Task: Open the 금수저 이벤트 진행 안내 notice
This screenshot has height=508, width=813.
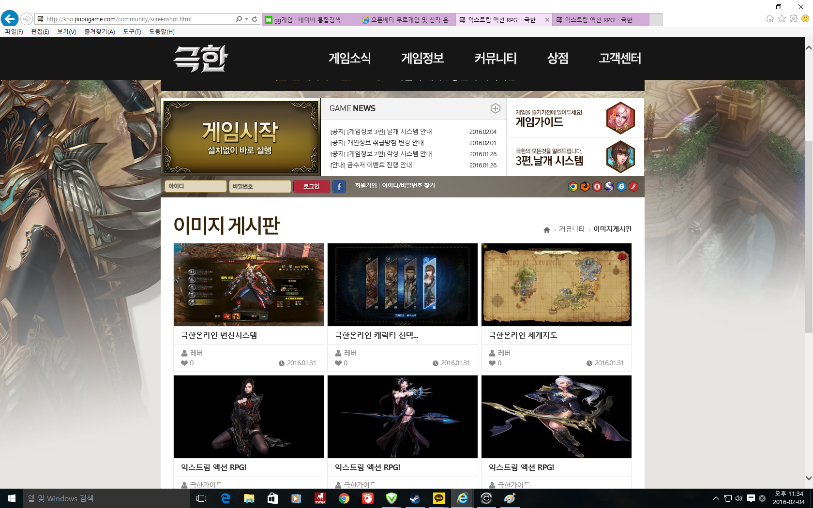Action: coord(371,165)
